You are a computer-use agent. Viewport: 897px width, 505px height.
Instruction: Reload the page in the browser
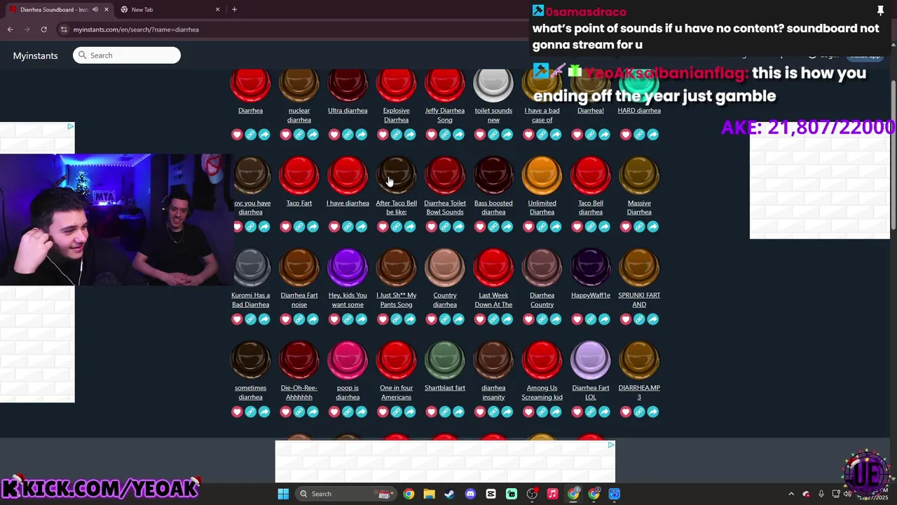(43, 29)
